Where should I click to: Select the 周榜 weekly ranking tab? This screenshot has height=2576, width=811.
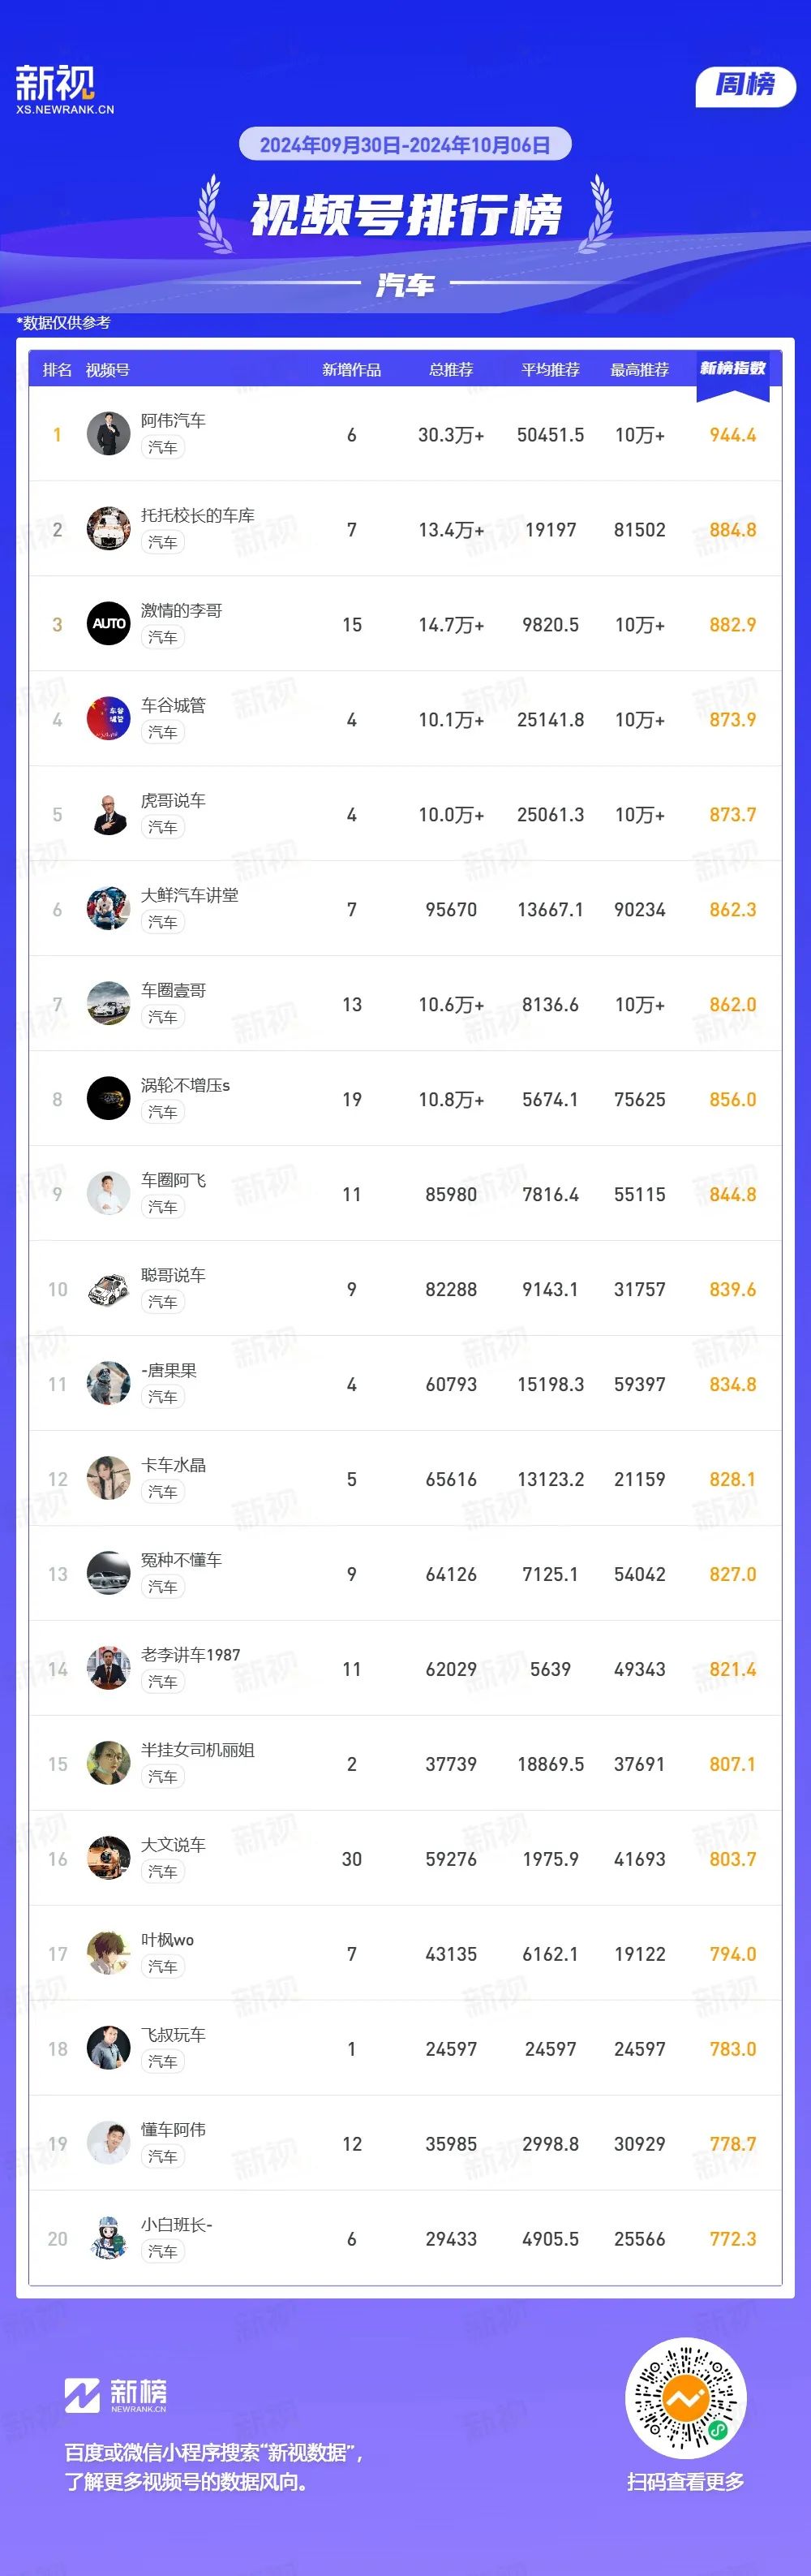coord(745,86)
